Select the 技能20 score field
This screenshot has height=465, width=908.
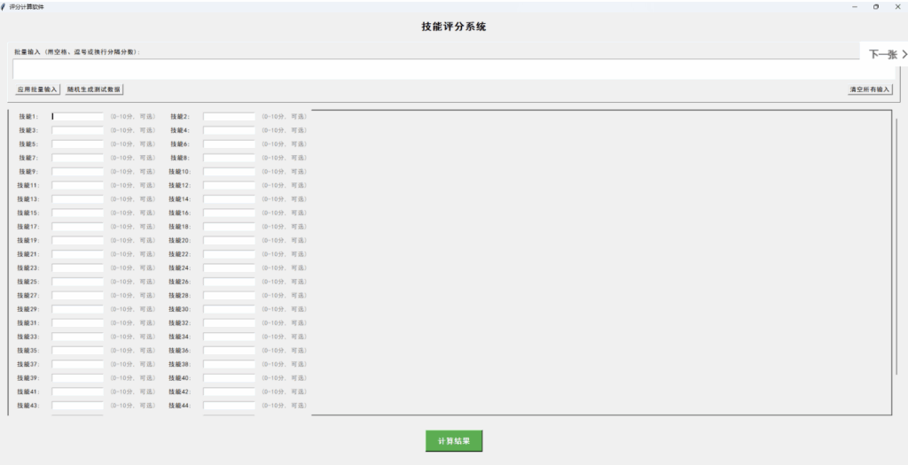tap(229, 241)
